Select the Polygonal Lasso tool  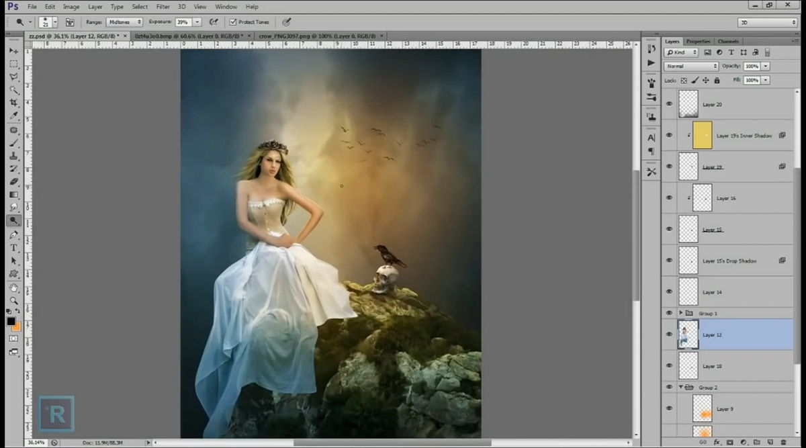tap(13, 77)
